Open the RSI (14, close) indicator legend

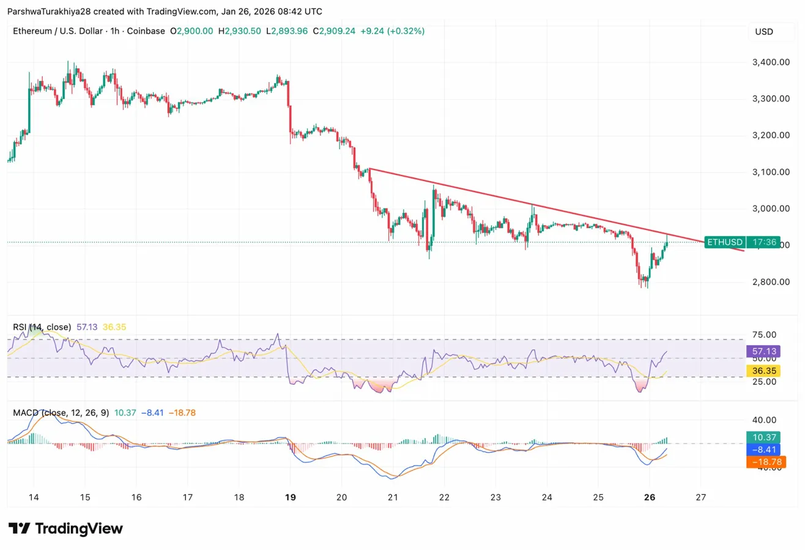tap(42, 327)
